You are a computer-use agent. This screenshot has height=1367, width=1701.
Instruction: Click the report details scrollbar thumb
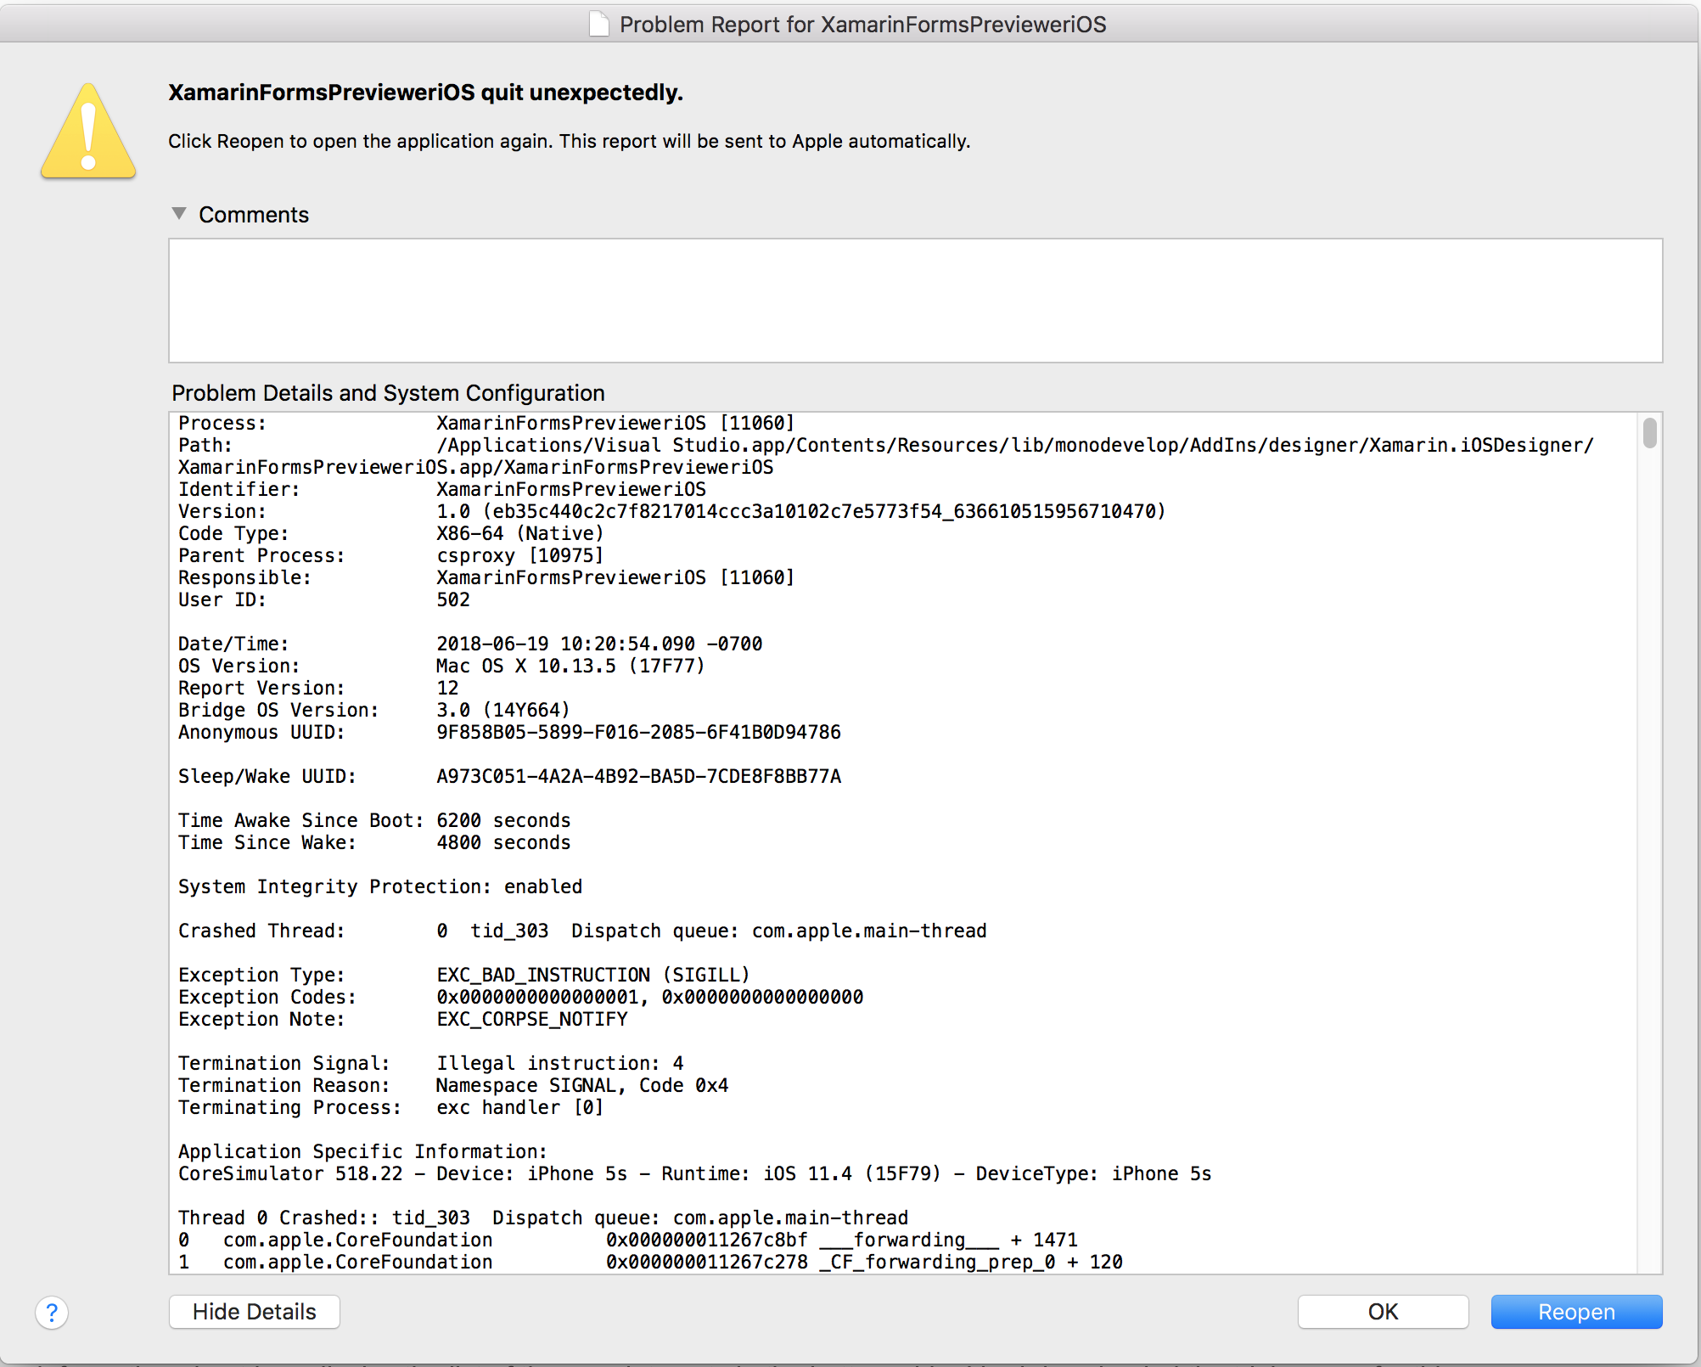click(1649, 433)
